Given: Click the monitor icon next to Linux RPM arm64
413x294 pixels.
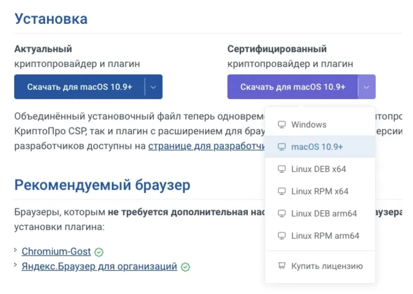Looking at the screenshot, I should 282,236.
